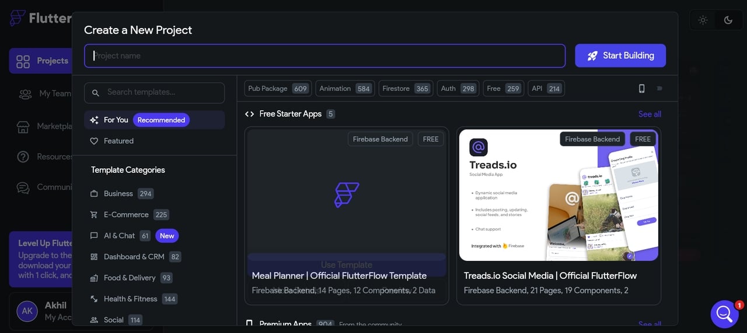Click the rocket icon on Start Building
This screenshot has width=747, height=333.
[x=592, y=56]
